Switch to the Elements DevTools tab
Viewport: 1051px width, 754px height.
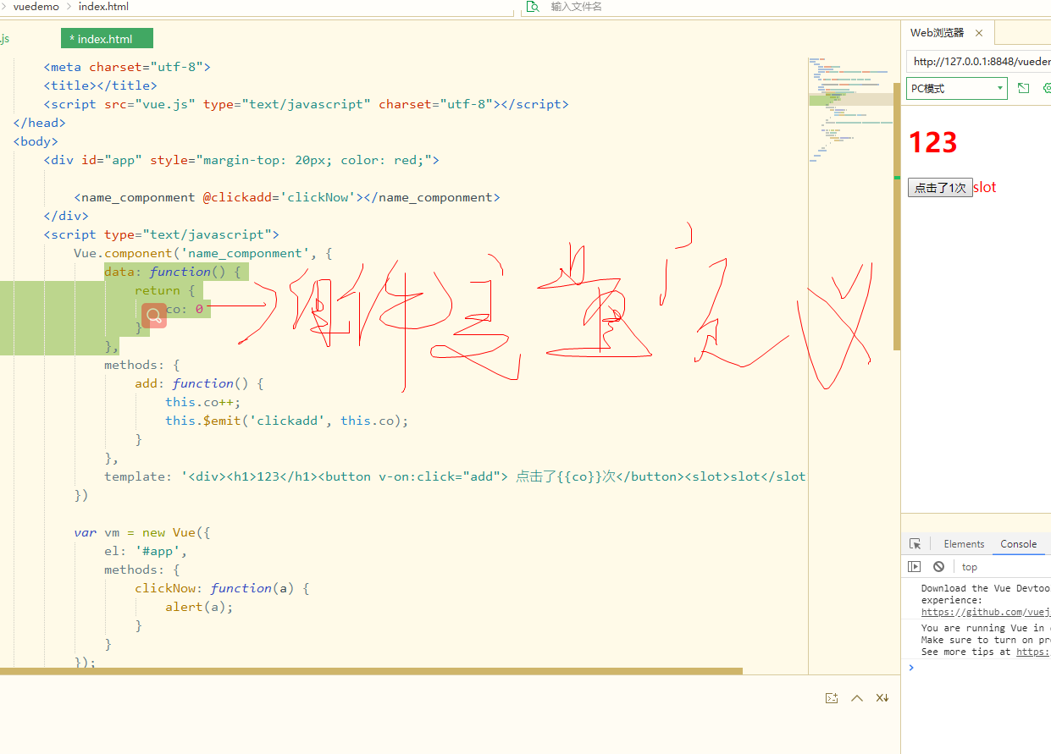click(x=964, y=544)
